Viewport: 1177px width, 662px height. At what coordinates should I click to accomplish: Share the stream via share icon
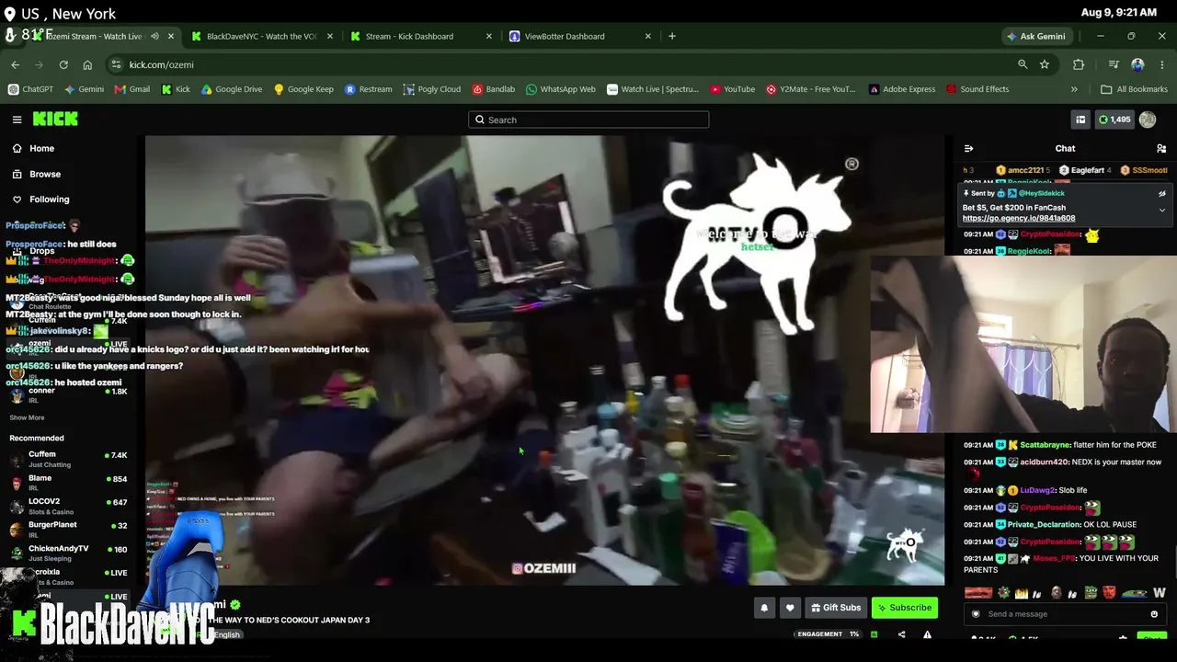901,634
